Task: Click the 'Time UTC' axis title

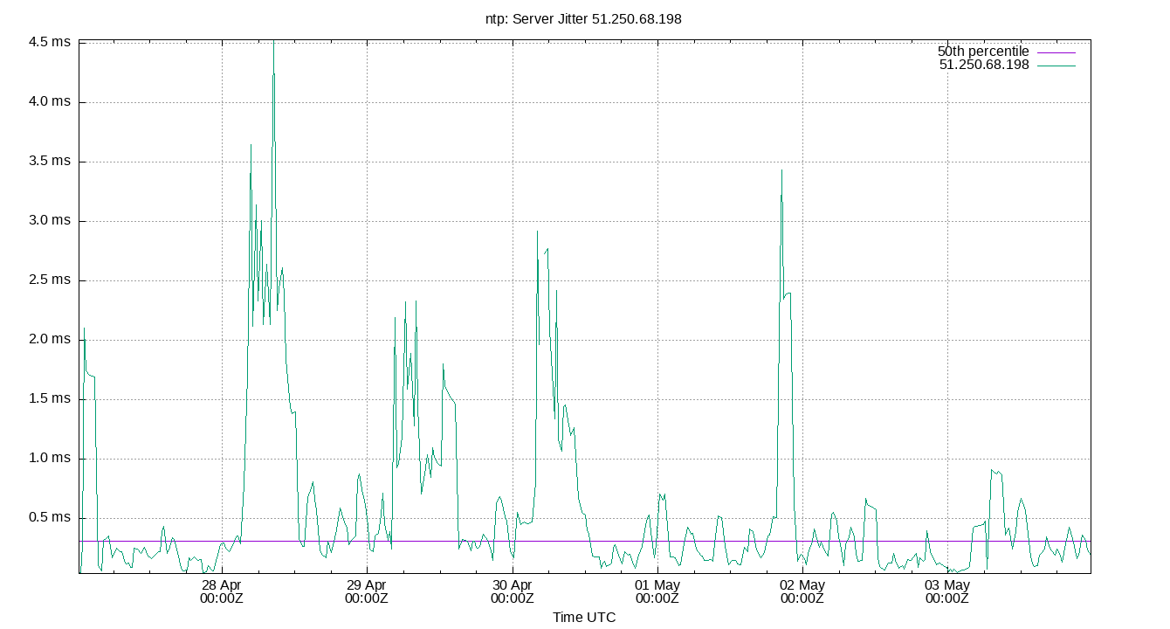Action: (x=584, y=618)
